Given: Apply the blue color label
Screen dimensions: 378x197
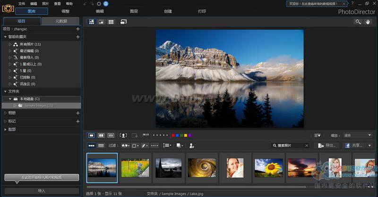Looking at the screenshot, I should coord(177,135).
